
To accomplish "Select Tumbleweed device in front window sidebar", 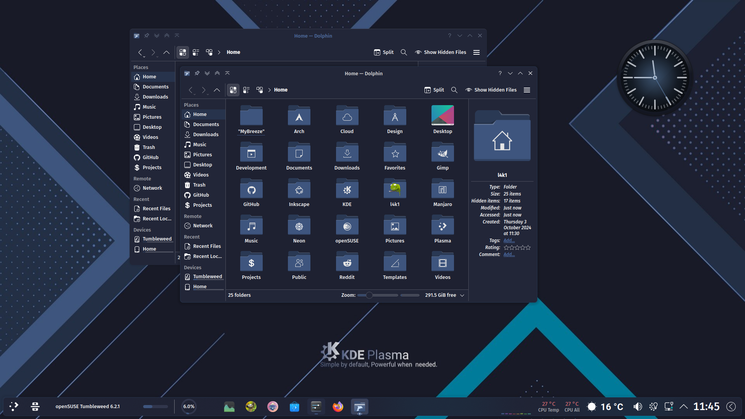I will [x=203, y=277].
